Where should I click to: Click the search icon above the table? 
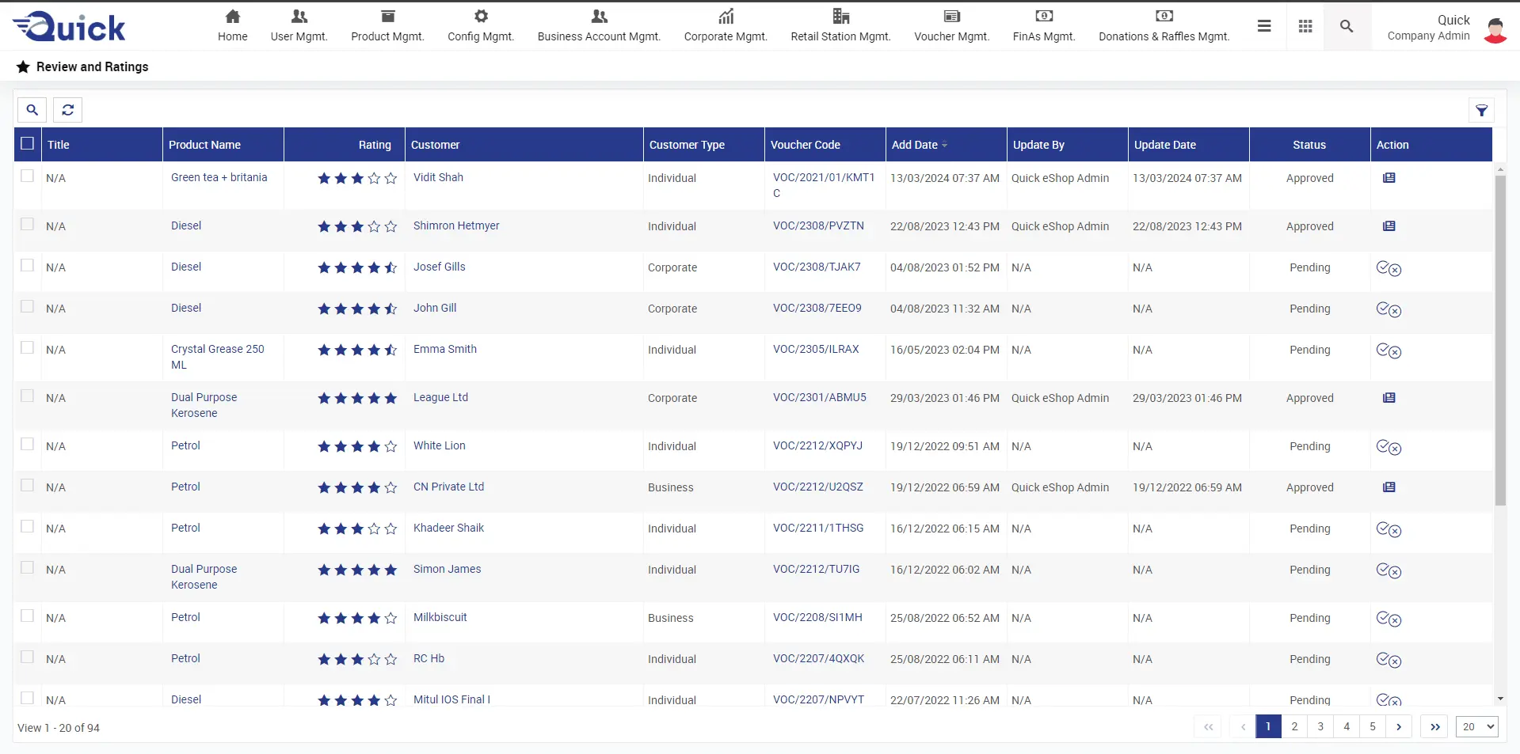32,110
